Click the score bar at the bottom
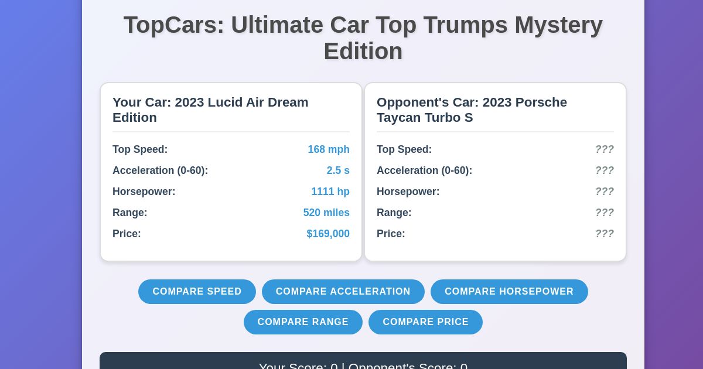This screenshot has height=369, width=703. [363, 364]
